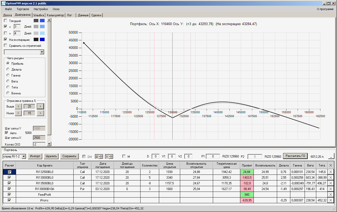This screenshot has height=212, width=337.
Task: Delete the RI132500BL0 row with its X button
Action: pos(330,172)
